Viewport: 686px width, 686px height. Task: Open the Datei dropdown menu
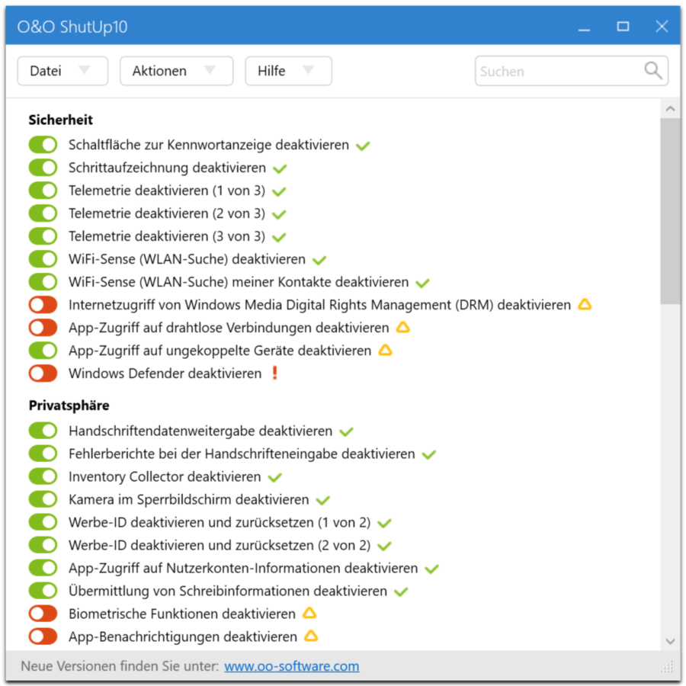[63, 71]
